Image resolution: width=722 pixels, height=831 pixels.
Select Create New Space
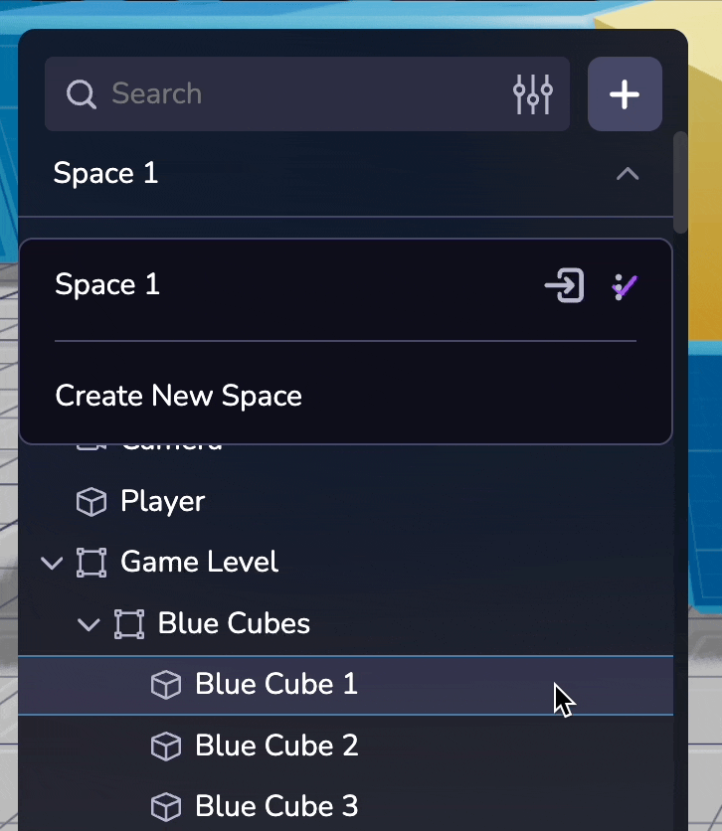click(x=178, y=396)
